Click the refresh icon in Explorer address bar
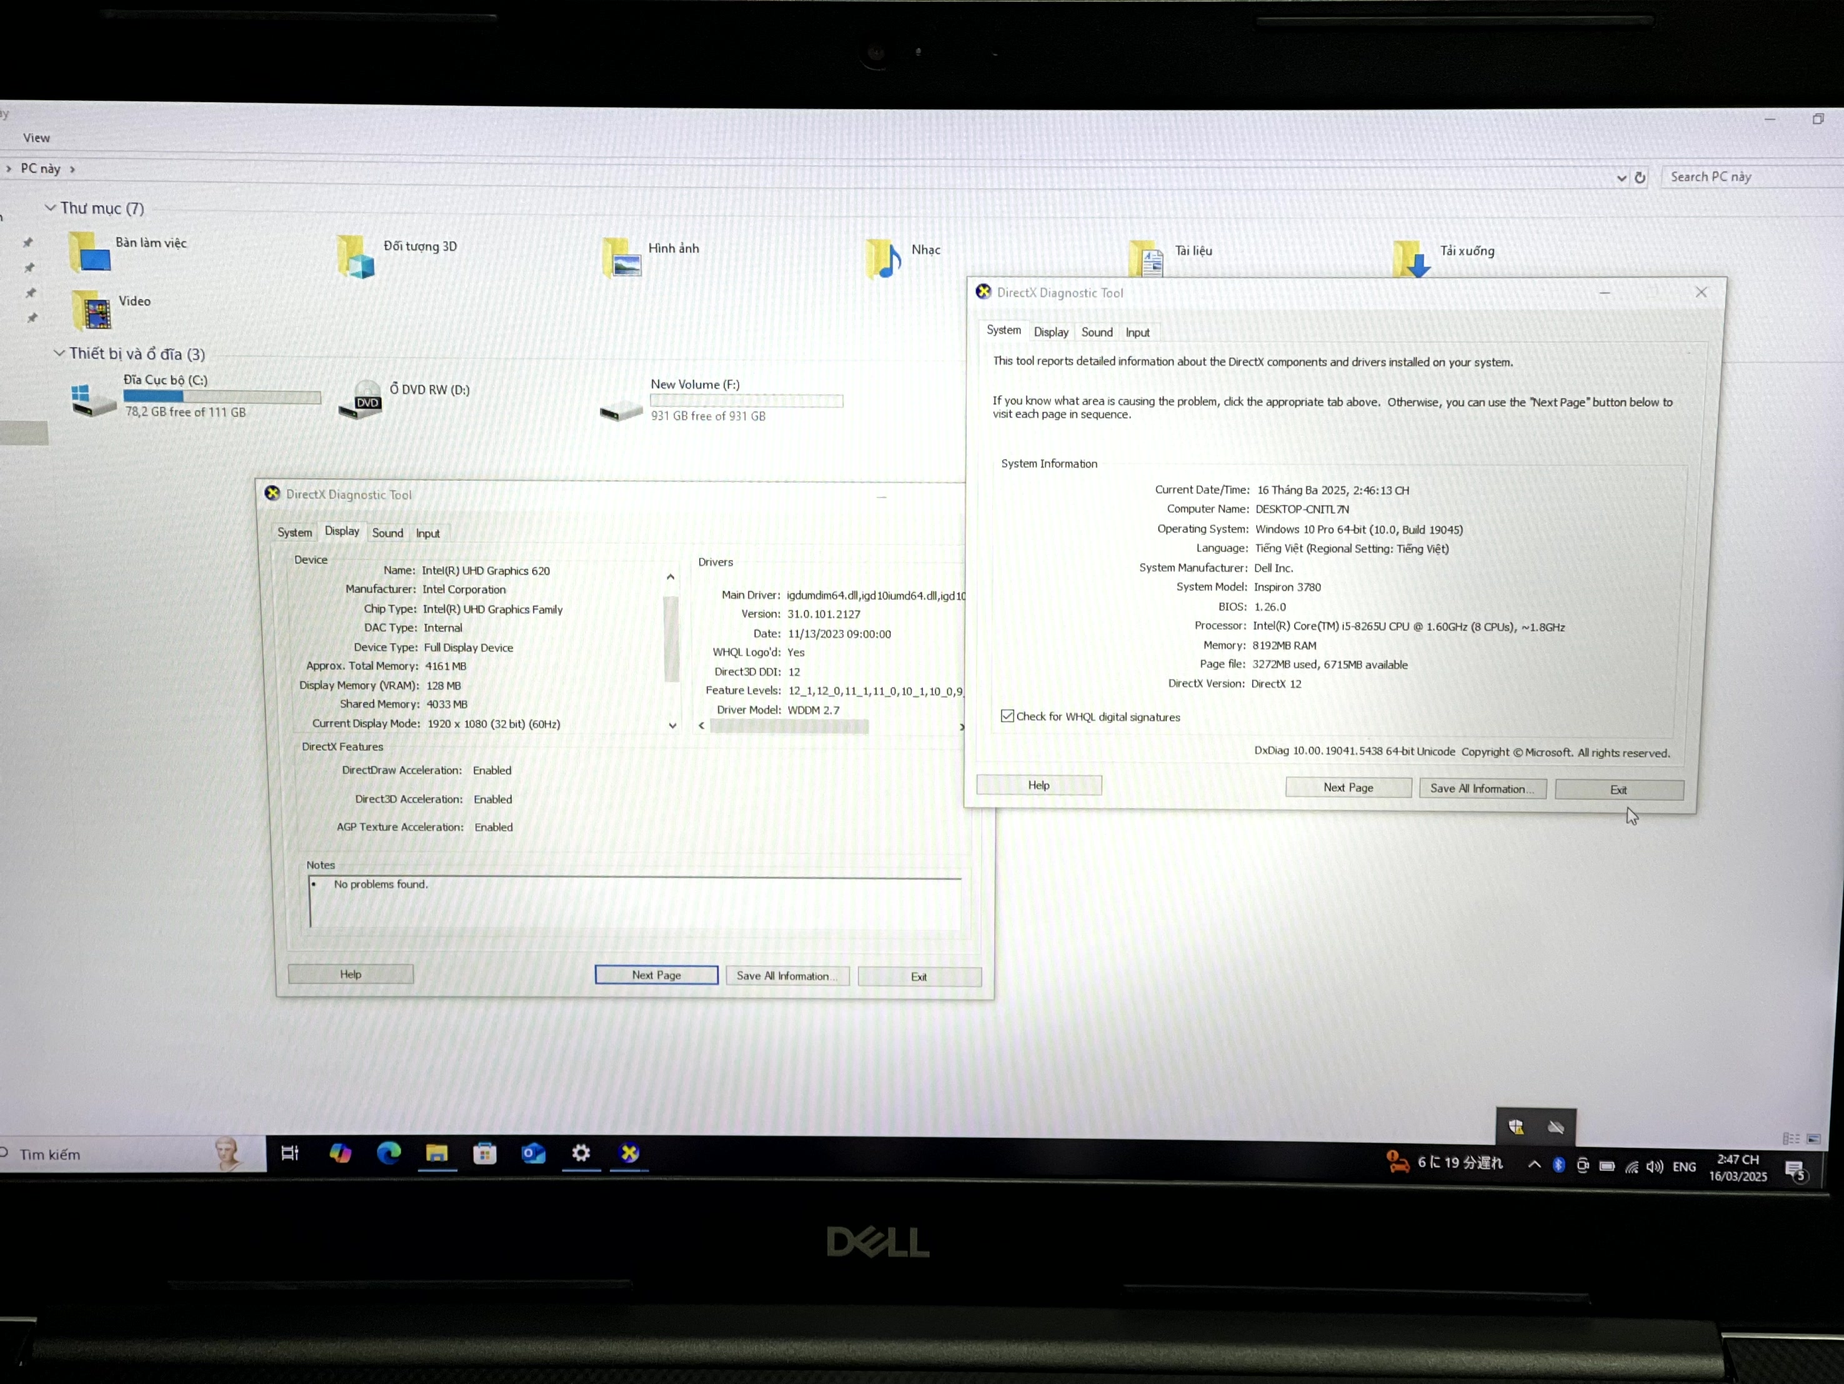The image size is (1844, 1384). [x=1640, y=178]
